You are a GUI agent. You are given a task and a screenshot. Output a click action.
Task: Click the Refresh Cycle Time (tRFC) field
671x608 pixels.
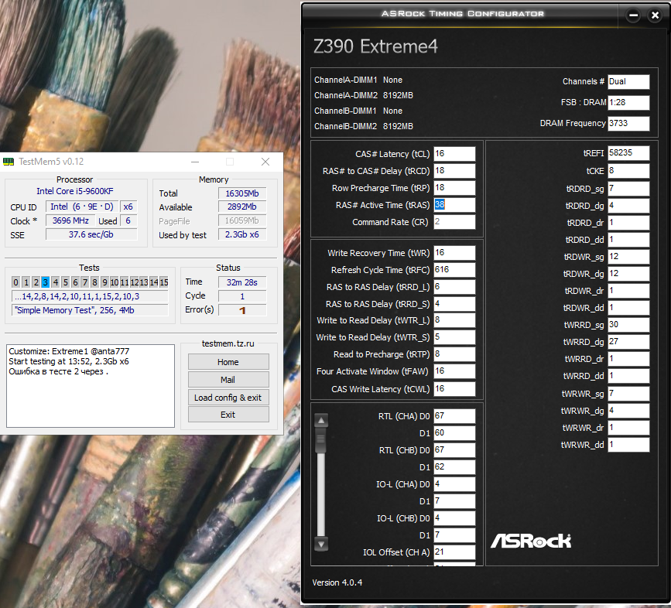[x=454, y=270]
